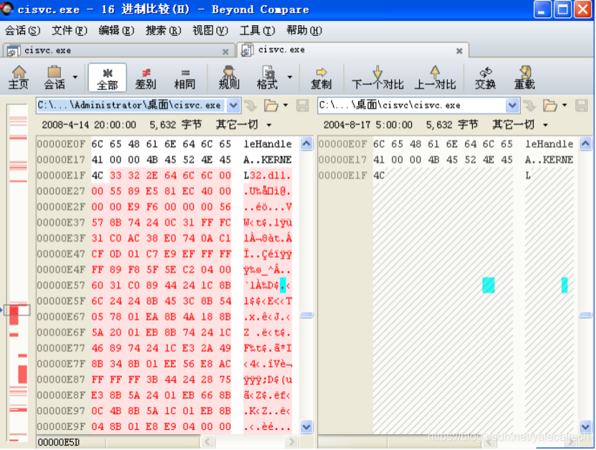This screenshot has width=596, height=450.
Task: Select right pane row at offset 00000E17
Action: (446, 160)
